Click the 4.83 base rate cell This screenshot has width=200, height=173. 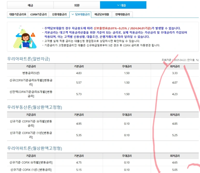pos(79,73)
